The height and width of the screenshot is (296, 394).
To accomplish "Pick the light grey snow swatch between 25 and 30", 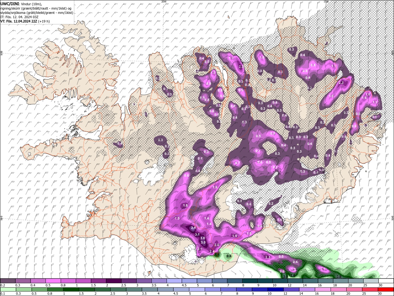I will pos(371,281).
